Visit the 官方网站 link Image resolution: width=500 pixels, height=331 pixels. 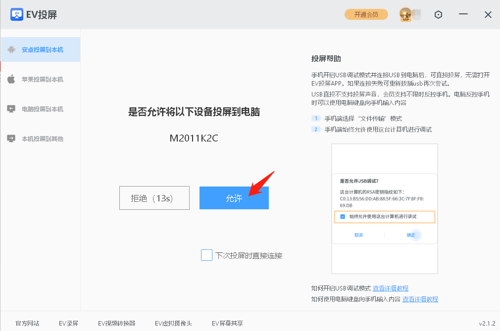[27, 323]
